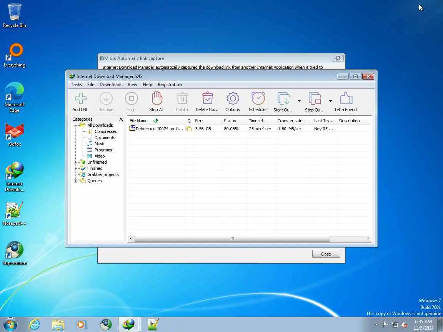Open Internet Explorer from taskbar

35,324
